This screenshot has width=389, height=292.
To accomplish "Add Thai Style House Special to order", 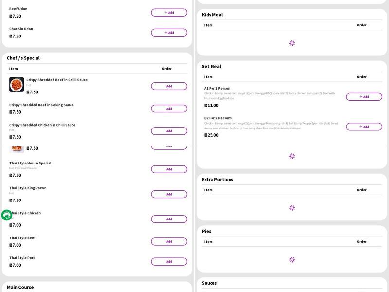I will 169,169.
